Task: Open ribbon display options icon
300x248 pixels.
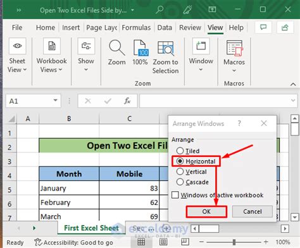Action: (x=212, y=9)
